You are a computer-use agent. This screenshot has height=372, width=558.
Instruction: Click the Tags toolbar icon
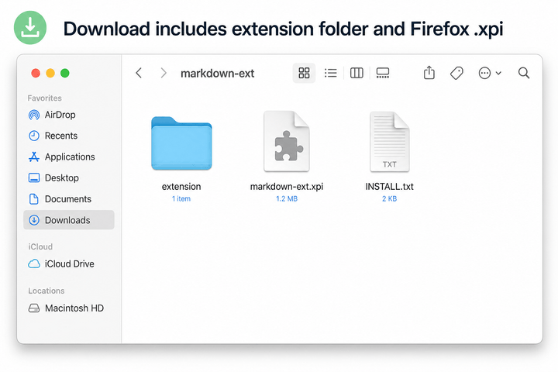point(456,73)
